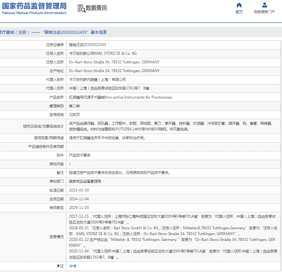Screen dimensions: 282x272
Task: Click the 注册人住所 address value
Action: click(114, 62)
